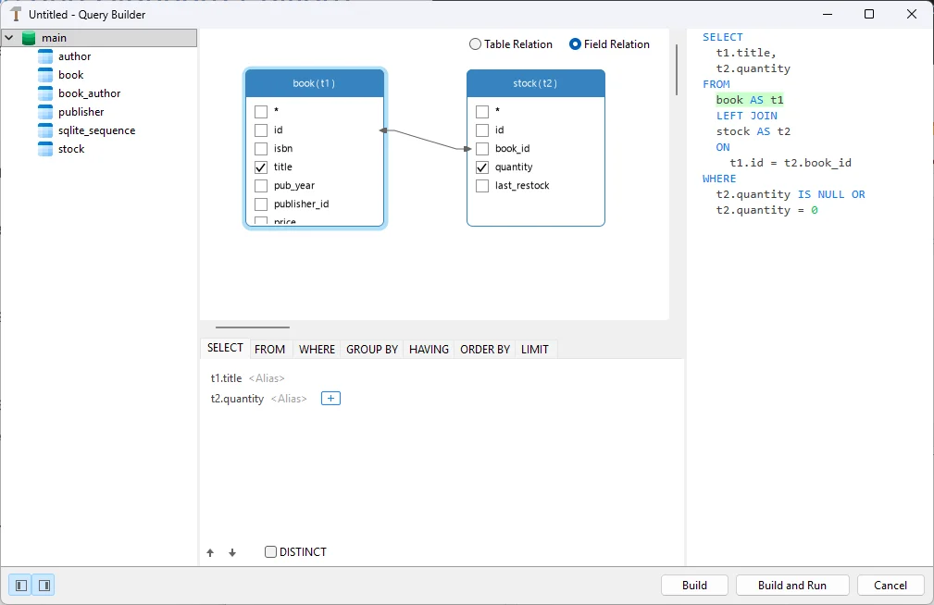Uncheck the title field checkbox
934x605 pixels.
click(261, 167)
